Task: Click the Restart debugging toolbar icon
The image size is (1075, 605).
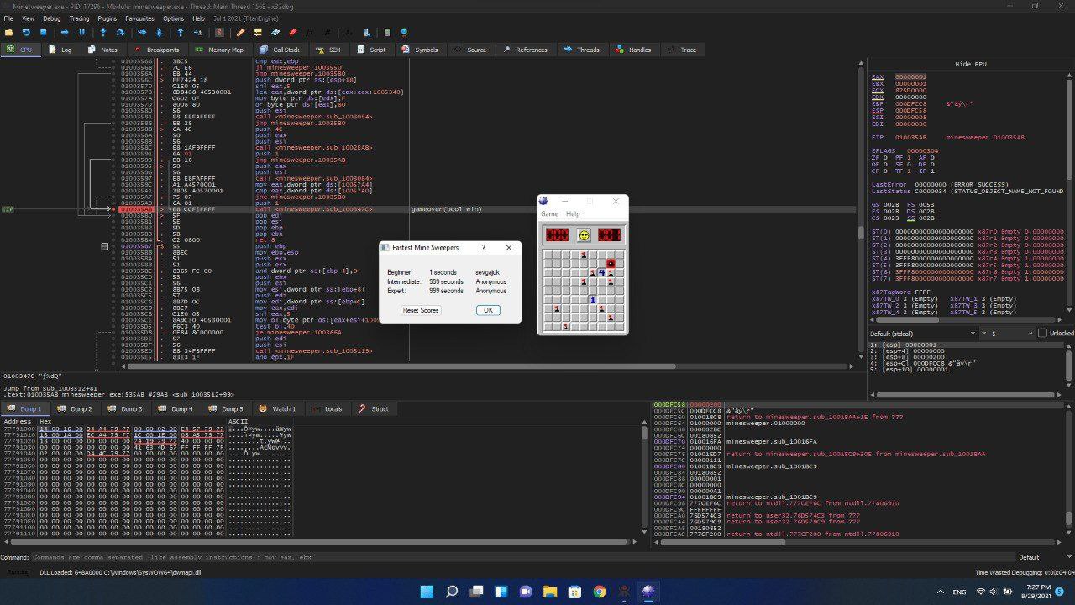Action: tap(26, 32)
